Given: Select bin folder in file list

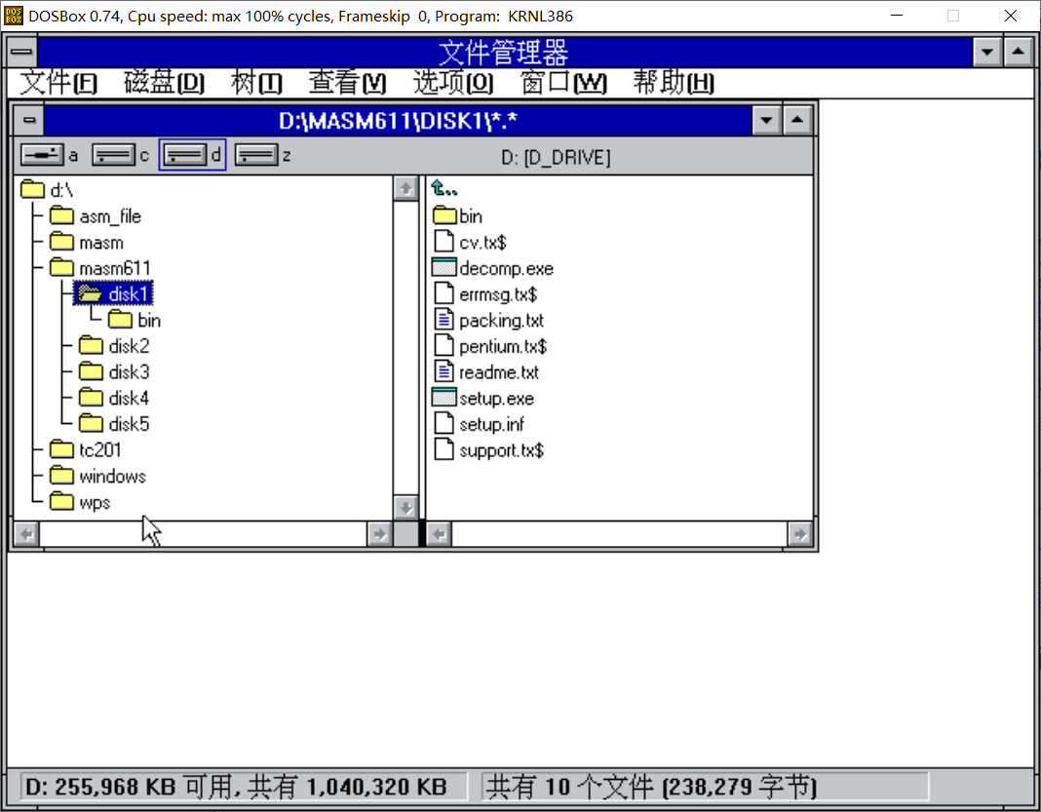Looking at the screenshot, I should click(x=457, y=216).
